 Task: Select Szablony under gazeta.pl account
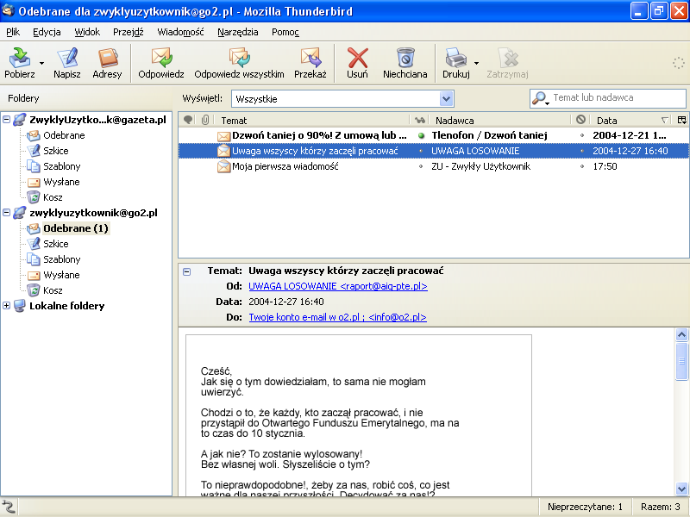tap(61, 166)
